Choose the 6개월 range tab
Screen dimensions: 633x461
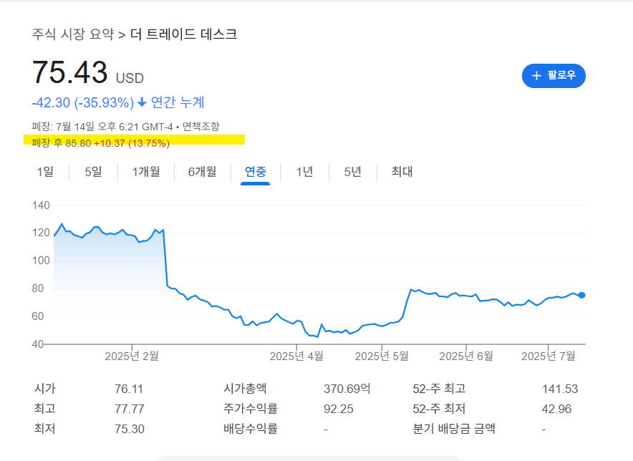(x=202, y=172)
